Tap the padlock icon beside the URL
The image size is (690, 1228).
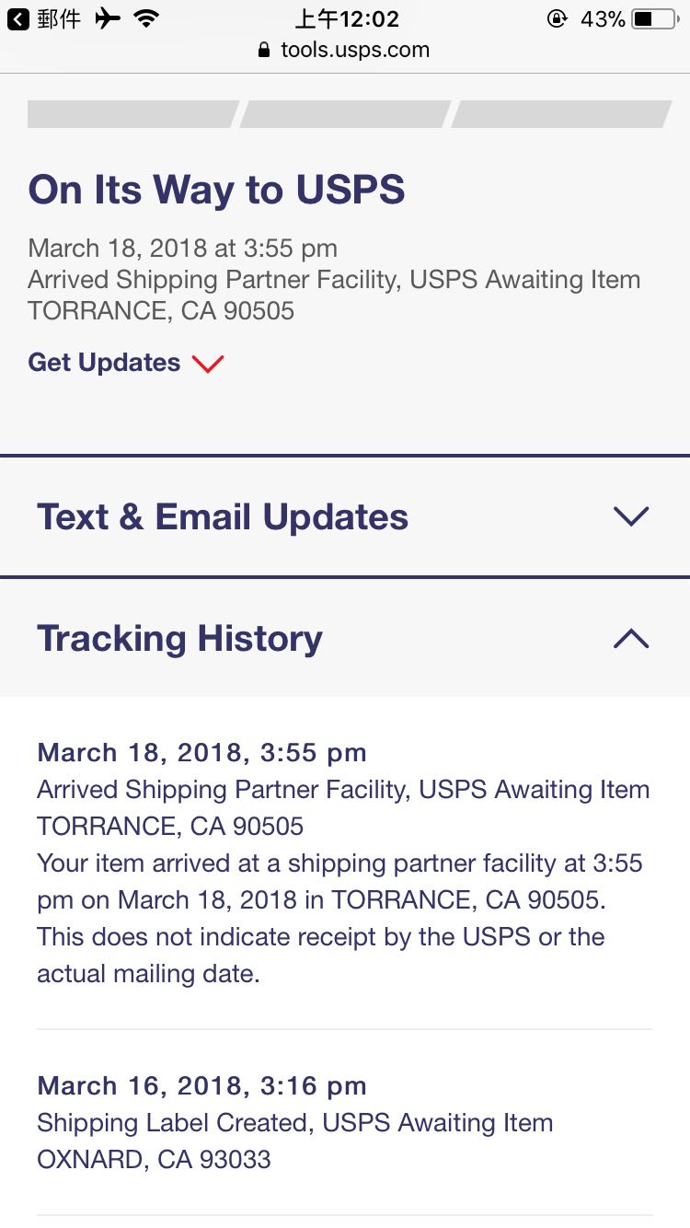(x=265, y=50)
